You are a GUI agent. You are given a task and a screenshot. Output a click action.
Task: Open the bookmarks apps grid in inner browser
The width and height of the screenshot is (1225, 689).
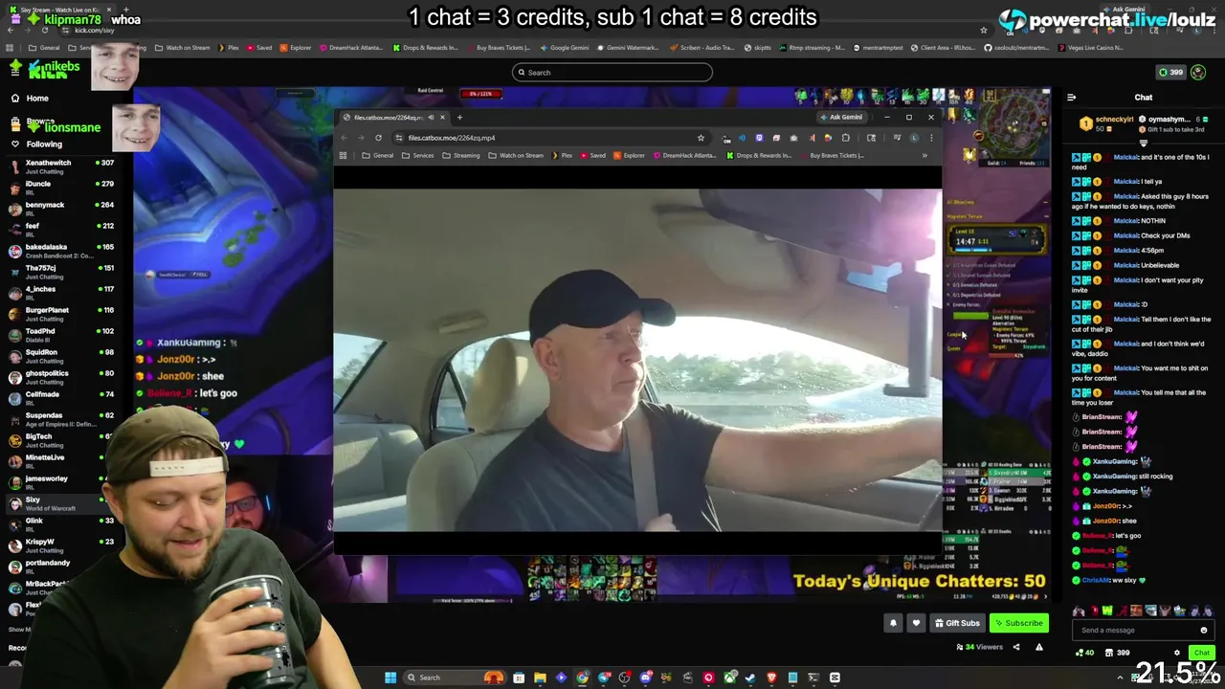coord(343,155)
